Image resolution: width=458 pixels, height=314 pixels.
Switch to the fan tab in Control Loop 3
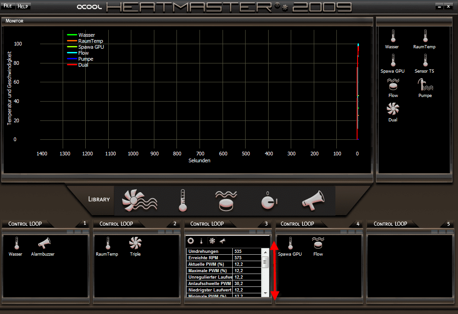pyautogui.click(x=212, y=241)
